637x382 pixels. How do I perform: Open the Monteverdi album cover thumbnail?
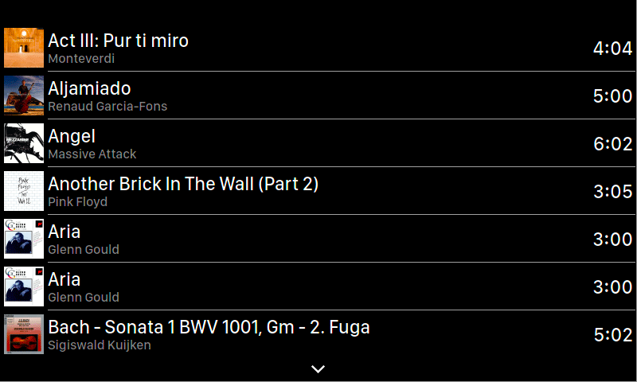click(x=24, y=48)
